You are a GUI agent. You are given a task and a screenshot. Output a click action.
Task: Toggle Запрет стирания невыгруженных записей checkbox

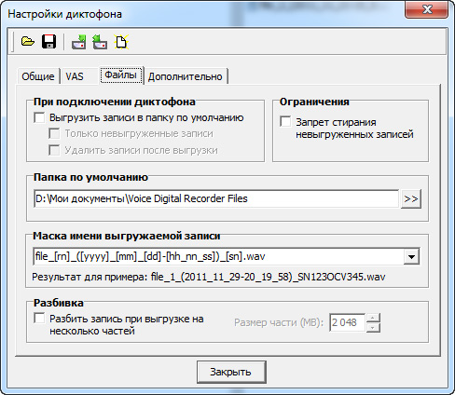click(285, 122)
